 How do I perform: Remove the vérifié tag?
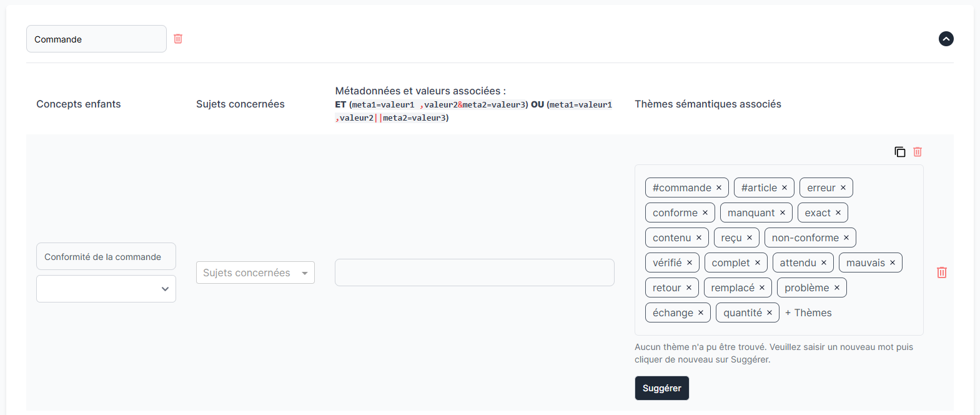click(690, 262)
